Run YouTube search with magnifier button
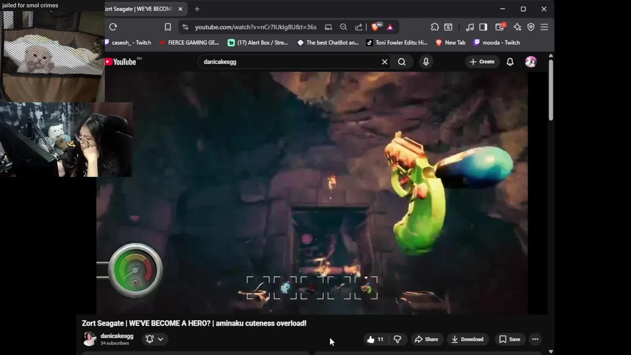This screenshot has height=355, width=631. point(402,62)
